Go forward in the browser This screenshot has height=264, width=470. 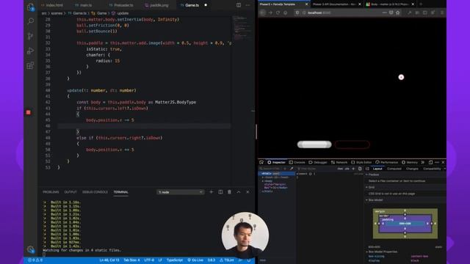click(270, 12)
